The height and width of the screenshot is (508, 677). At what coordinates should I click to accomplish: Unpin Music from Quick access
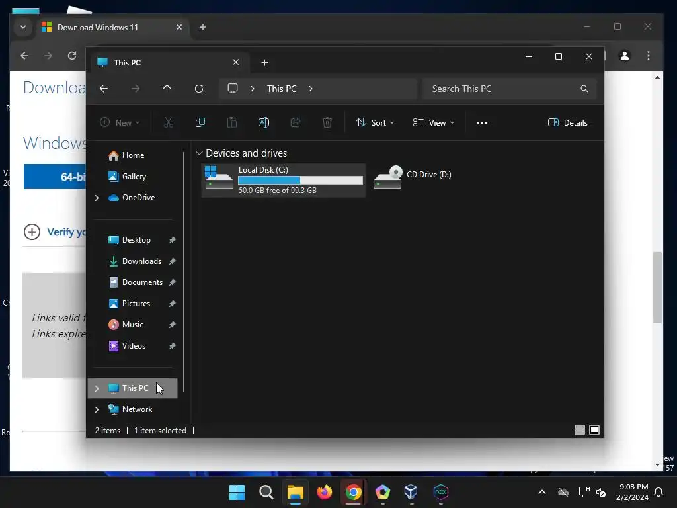click(173, 325)
